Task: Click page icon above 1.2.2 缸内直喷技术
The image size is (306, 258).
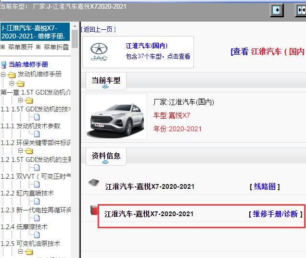Action: coord(37,184)
